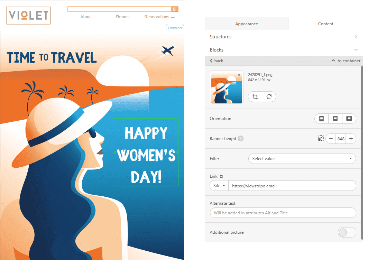This screenshot has height=260, width=386.
Task: Switch to the Appearance tab
Action: [x=247, y=24]
